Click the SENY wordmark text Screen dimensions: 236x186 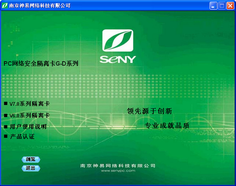[118, 59]
